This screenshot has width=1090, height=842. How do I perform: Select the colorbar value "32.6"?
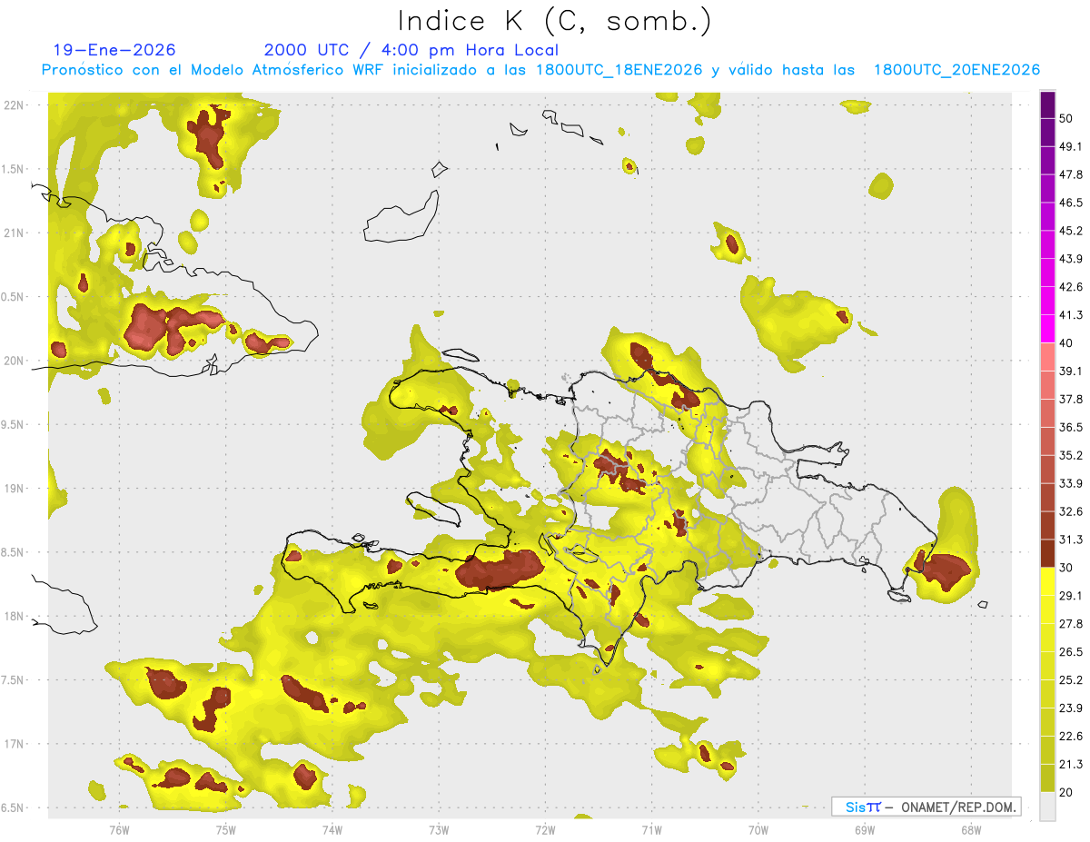coord(1071,511)
